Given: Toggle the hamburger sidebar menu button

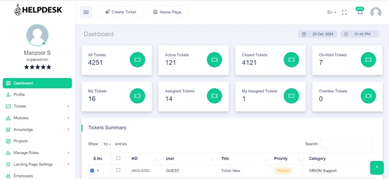Looking at the screenshot, I should point(86,12).
